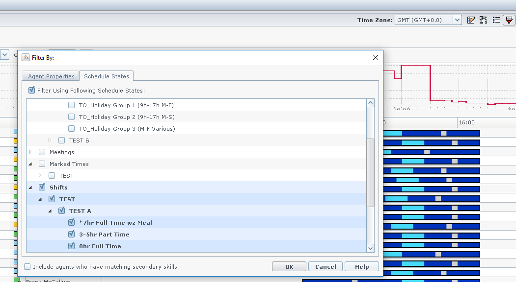Viewport: 516px width, 282px height.
Task: Expand the Meetings tree node
Action: point(30,152)
